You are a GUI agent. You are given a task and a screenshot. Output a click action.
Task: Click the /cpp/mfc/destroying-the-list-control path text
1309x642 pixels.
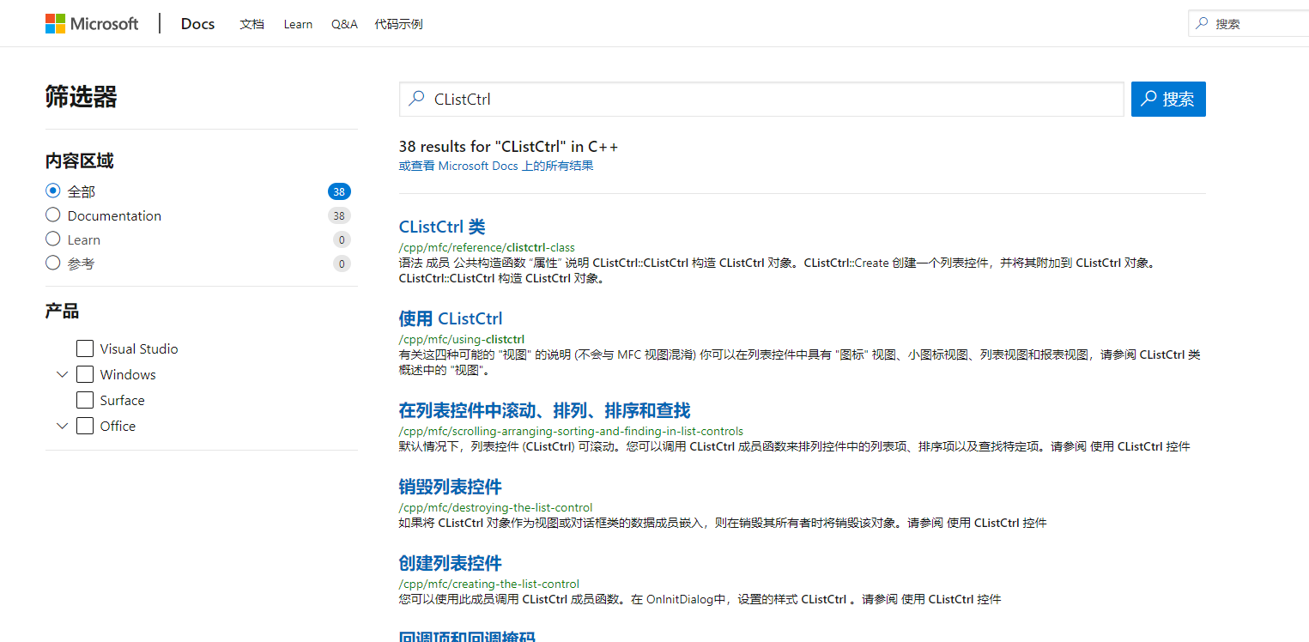495,507
